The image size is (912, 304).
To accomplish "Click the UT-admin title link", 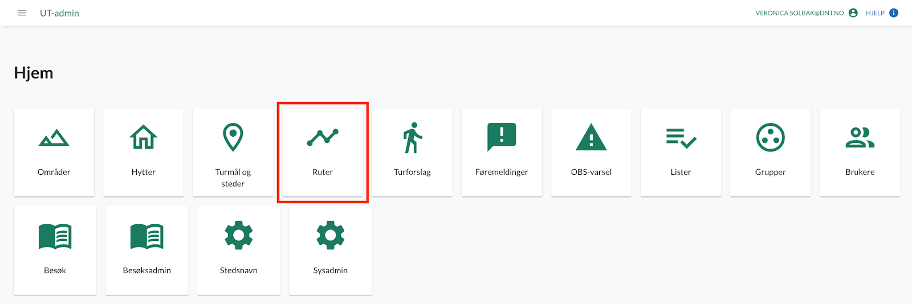I will point(59,13).
